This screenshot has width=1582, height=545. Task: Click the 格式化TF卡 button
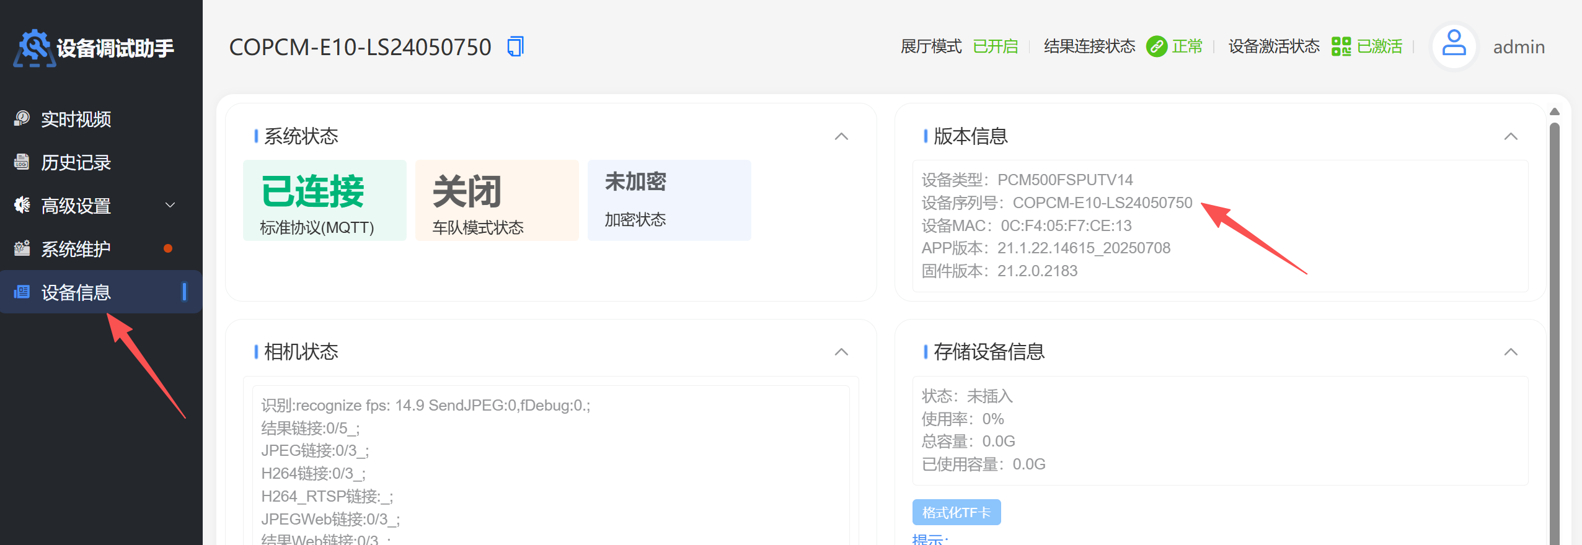(957, 512)
